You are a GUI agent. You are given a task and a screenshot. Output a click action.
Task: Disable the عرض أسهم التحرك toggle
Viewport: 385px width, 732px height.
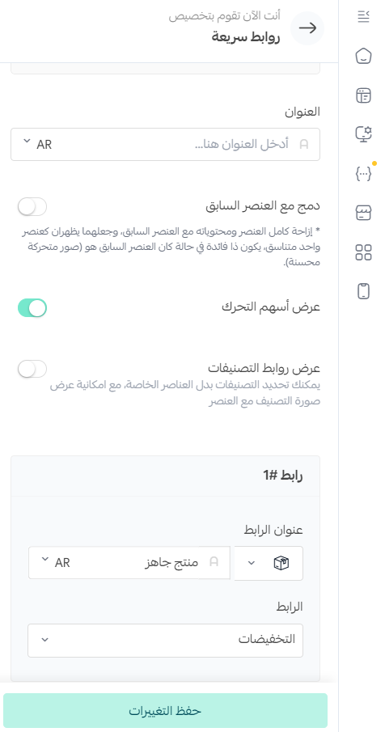(32, 308)
